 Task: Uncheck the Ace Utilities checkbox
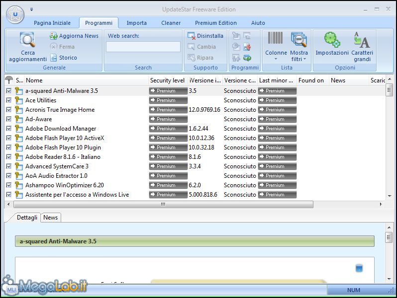coord(9,100)
